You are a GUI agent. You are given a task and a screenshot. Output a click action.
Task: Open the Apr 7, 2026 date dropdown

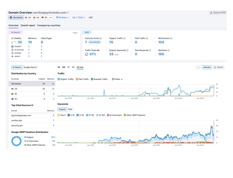tap(78, 17)
